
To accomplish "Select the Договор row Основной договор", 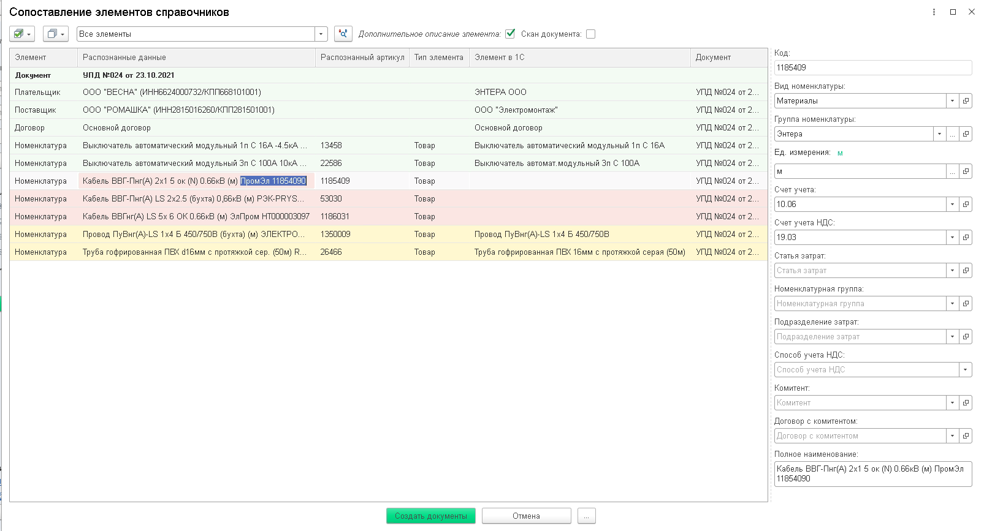I will [389, 128].
